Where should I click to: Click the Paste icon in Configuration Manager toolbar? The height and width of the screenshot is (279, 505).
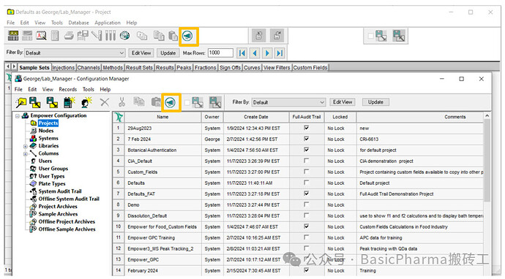coord(156,102)
